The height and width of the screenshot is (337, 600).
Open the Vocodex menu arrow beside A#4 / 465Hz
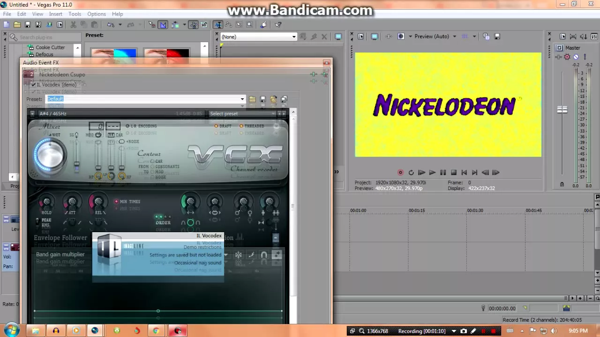[x=32, y=114]
